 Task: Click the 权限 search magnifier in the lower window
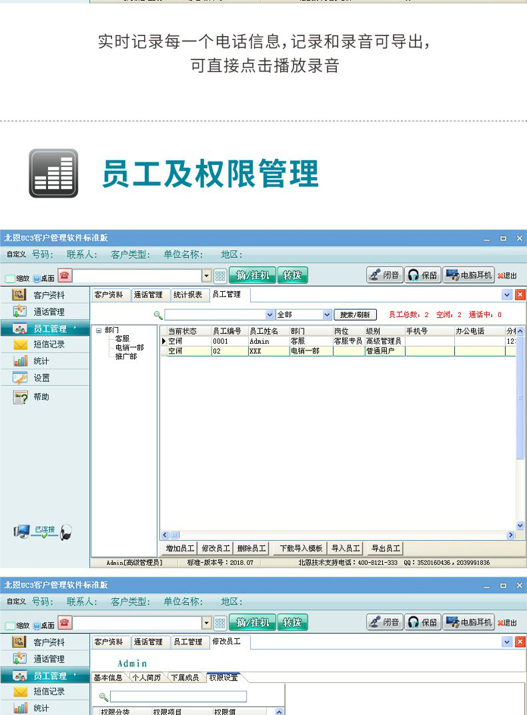tap(103, 697)
